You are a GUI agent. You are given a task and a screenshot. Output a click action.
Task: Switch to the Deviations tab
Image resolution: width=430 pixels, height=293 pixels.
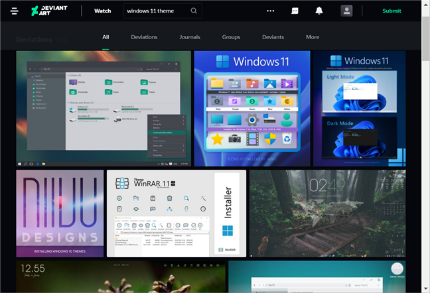coord(144,37)
